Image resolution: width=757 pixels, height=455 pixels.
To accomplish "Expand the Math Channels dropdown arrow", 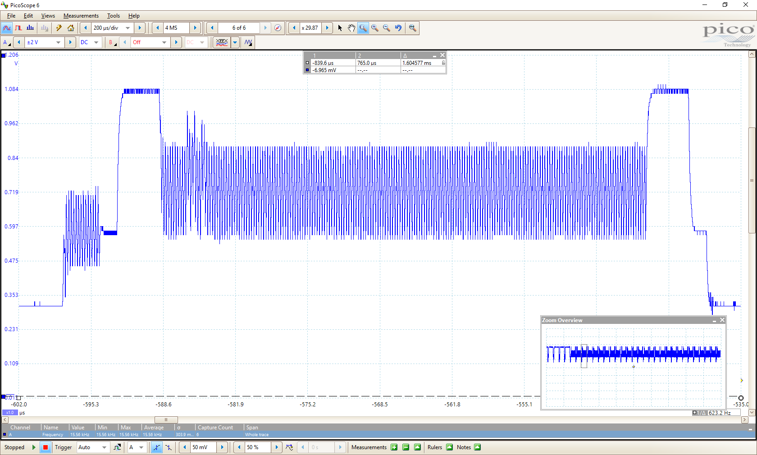I will pos(235,42).
